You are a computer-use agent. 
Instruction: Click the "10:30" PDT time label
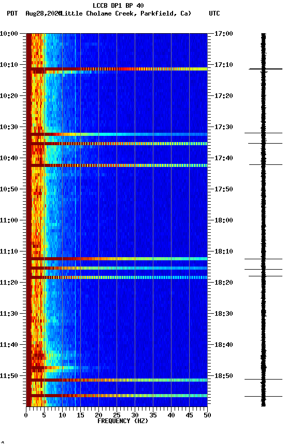[9, 127]
